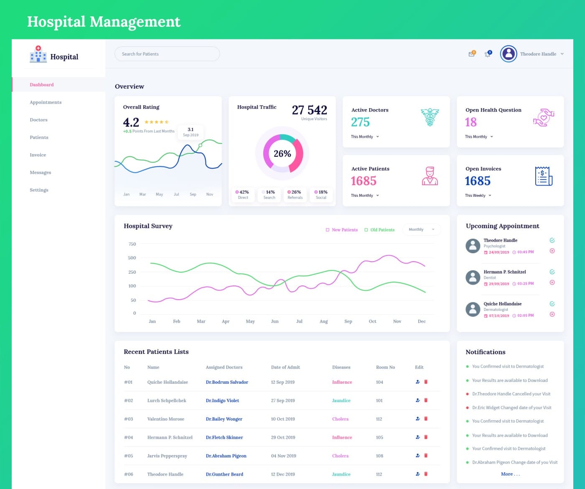Toggle New Patients legend checkbox
Viewport: 585px width, 489px height.
pos(328,230)
